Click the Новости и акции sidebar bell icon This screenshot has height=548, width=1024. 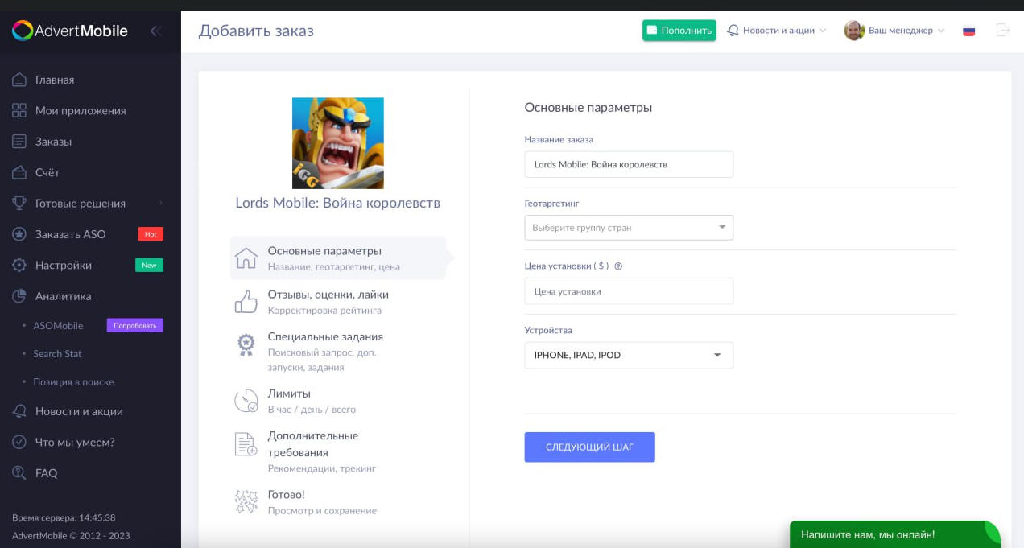click(19, 411)
